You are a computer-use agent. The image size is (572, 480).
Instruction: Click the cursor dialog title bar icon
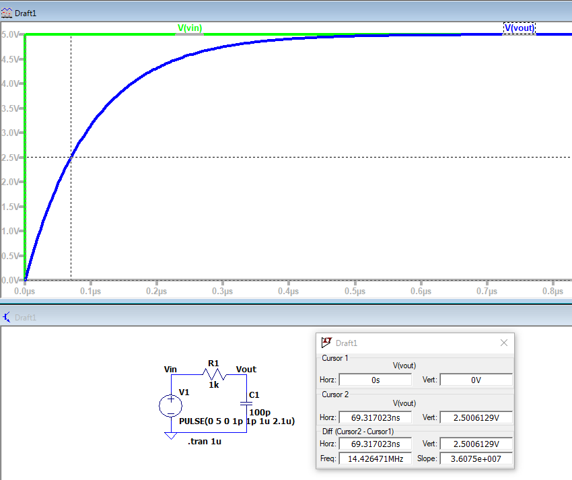click(326, 343)
